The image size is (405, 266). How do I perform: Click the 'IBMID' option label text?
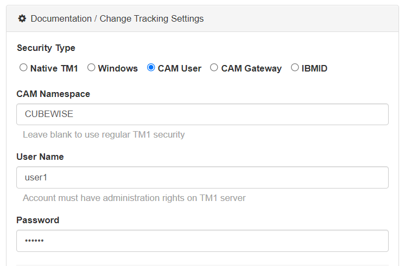[314, 68]
